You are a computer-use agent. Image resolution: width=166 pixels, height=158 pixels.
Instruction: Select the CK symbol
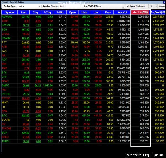click(x=4, y=124)
